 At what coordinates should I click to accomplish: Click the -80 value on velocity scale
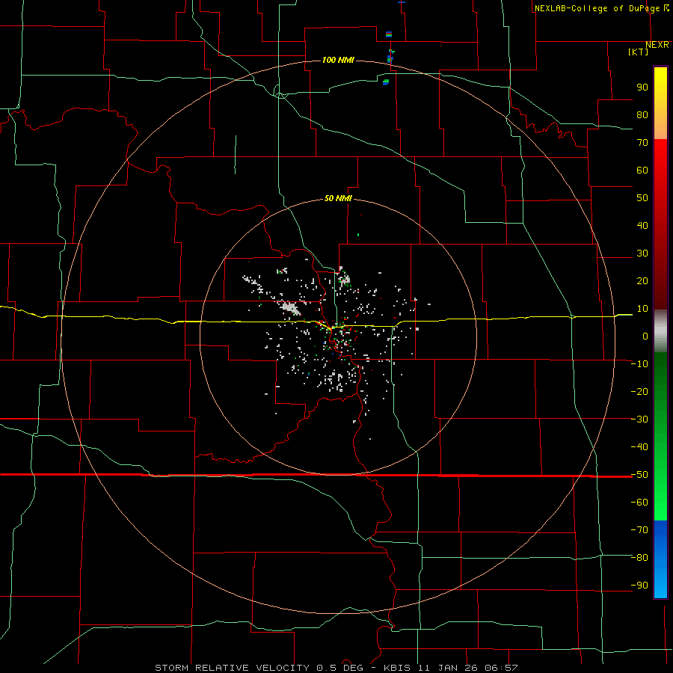pos(639,558)
